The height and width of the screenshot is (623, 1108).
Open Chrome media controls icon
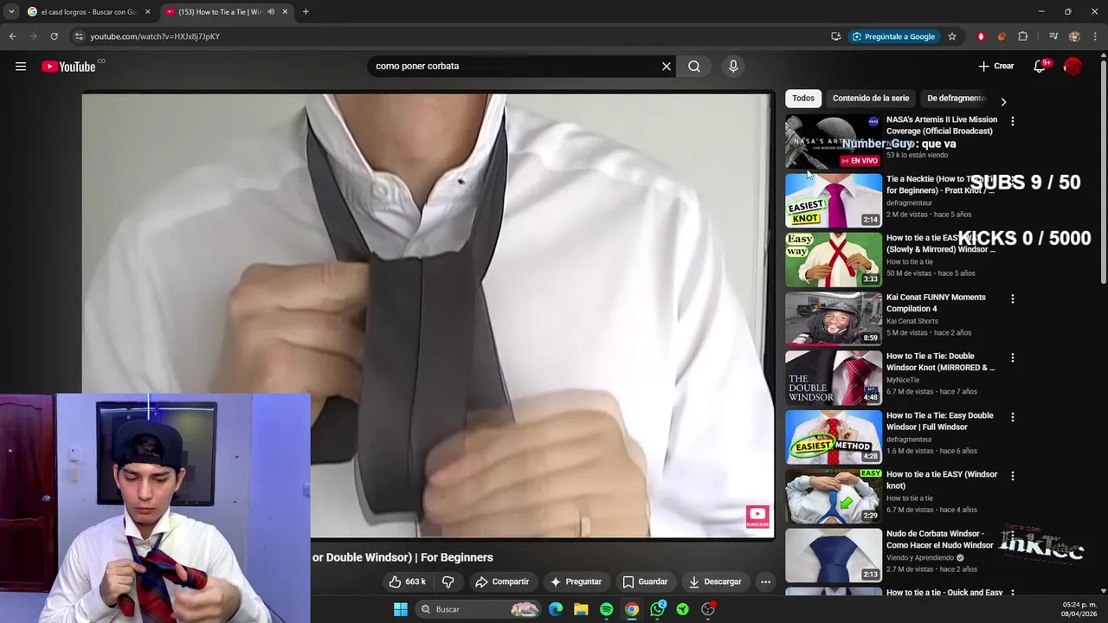coord(1053,36)
